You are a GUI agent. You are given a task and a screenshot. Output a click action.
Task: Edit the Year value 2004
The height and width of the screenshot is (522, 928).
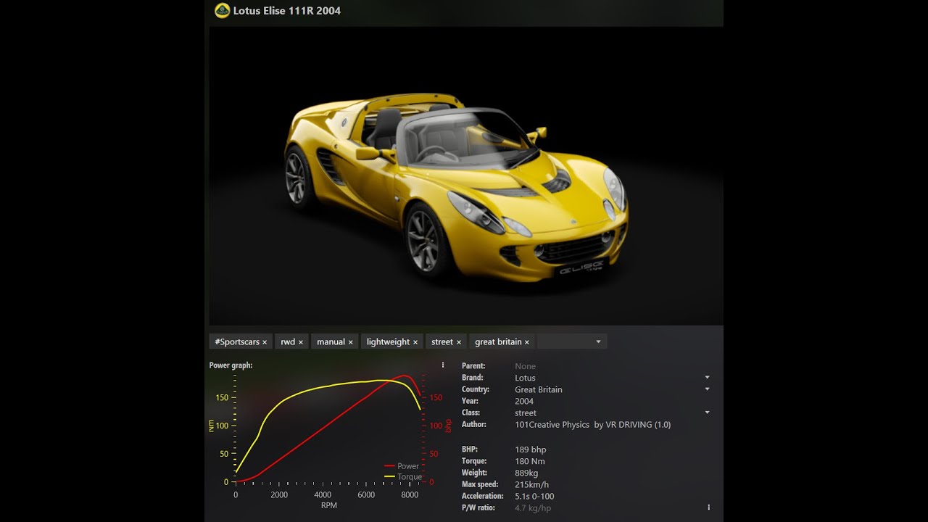tap(524, 401)
